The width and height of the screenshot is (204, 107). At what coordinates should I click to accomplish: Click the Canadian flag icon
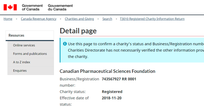(10, 7)
